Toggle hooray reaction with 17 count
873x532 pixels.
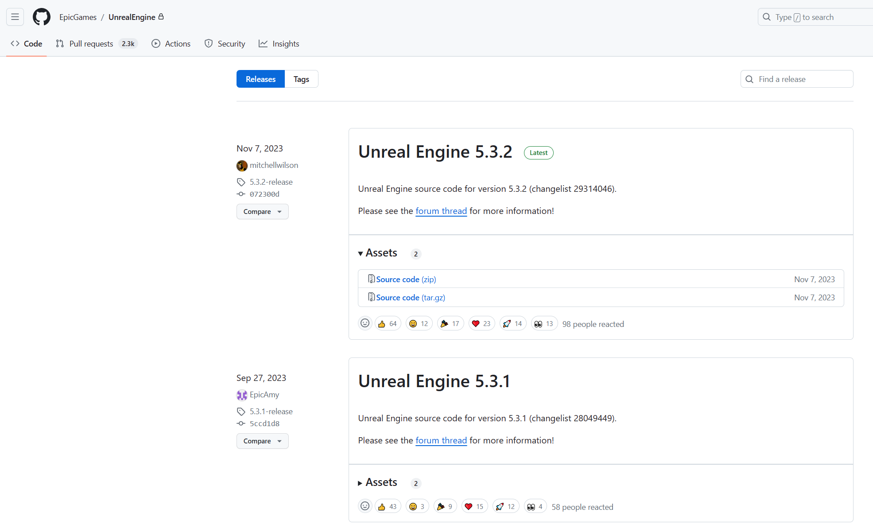coord(450,324)
